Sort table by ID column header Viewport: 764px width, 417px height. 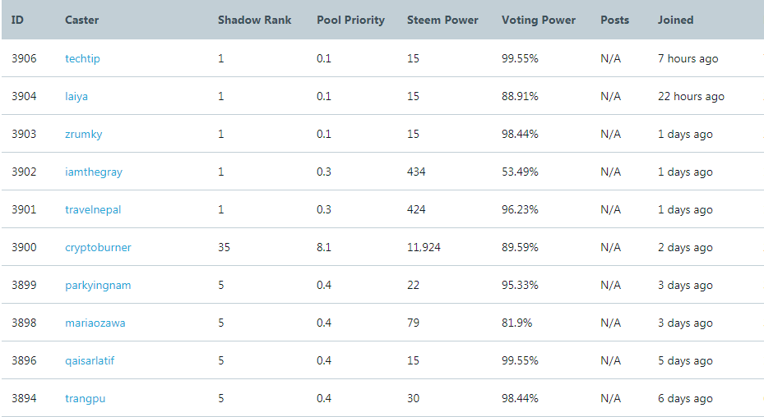click(x=17, y=20)
